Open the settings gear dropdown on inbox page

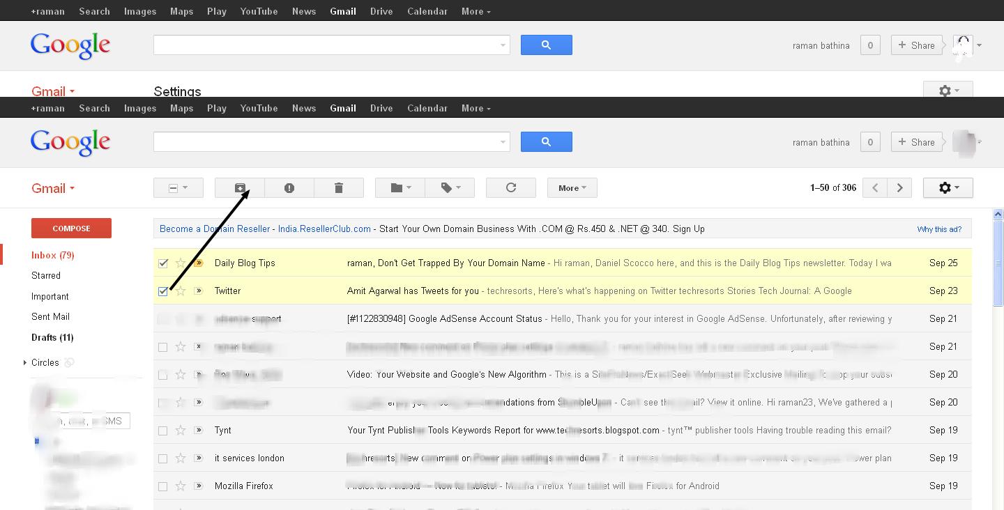(x=948, y=187)
